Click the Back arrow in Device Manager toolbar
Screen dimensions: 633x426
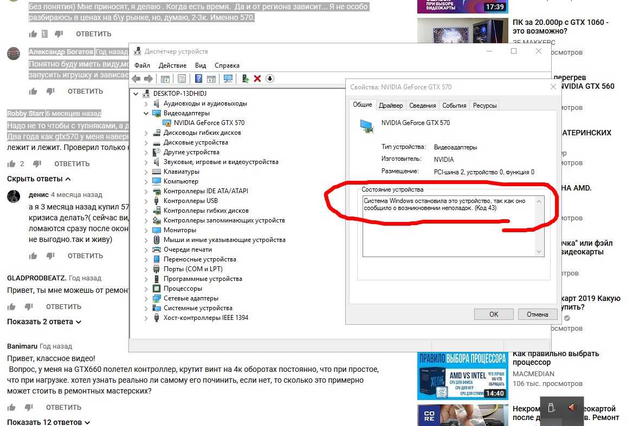pos(136,78)
